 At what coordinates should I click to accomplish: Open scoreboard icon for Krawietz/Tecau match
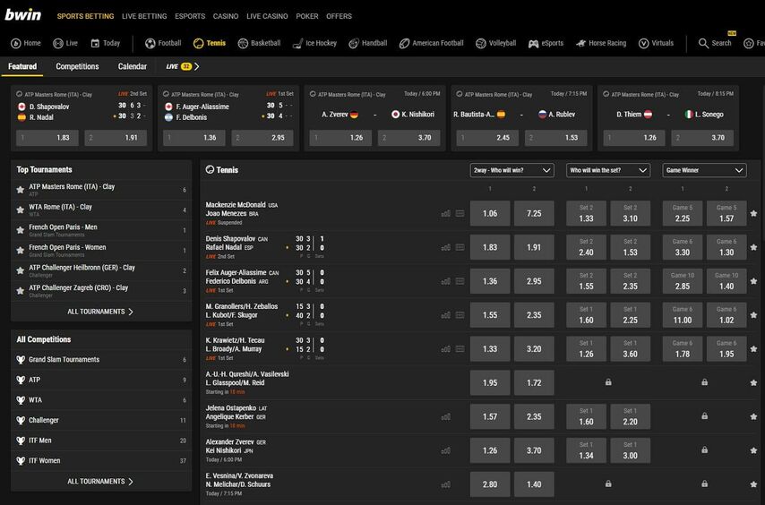[x=460, y=349]
